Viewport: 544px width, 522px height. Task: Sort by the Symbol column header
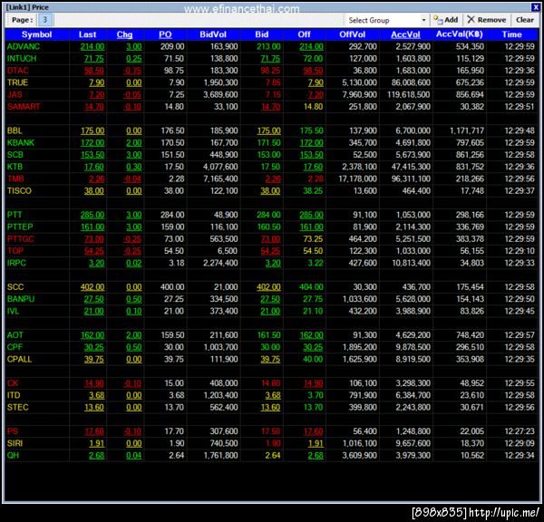36,34
